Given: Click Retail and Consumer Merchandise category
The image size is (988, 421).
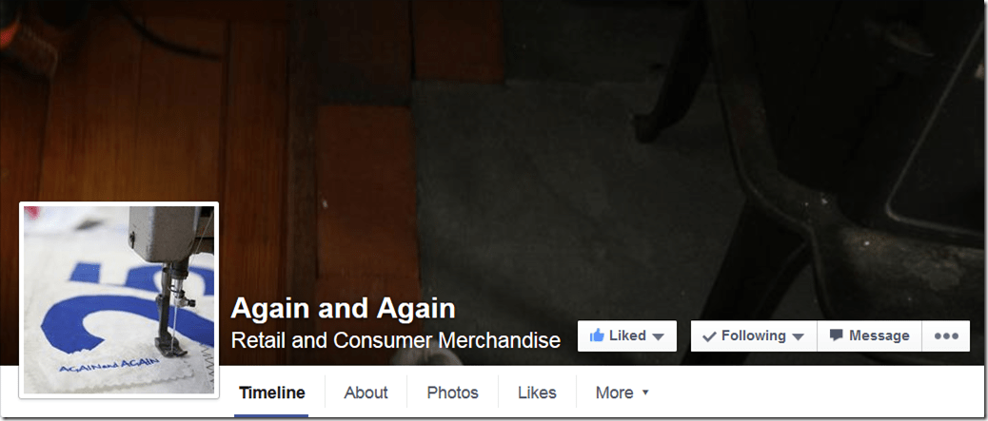Looking at the screenshot, I should click(396, 340).
